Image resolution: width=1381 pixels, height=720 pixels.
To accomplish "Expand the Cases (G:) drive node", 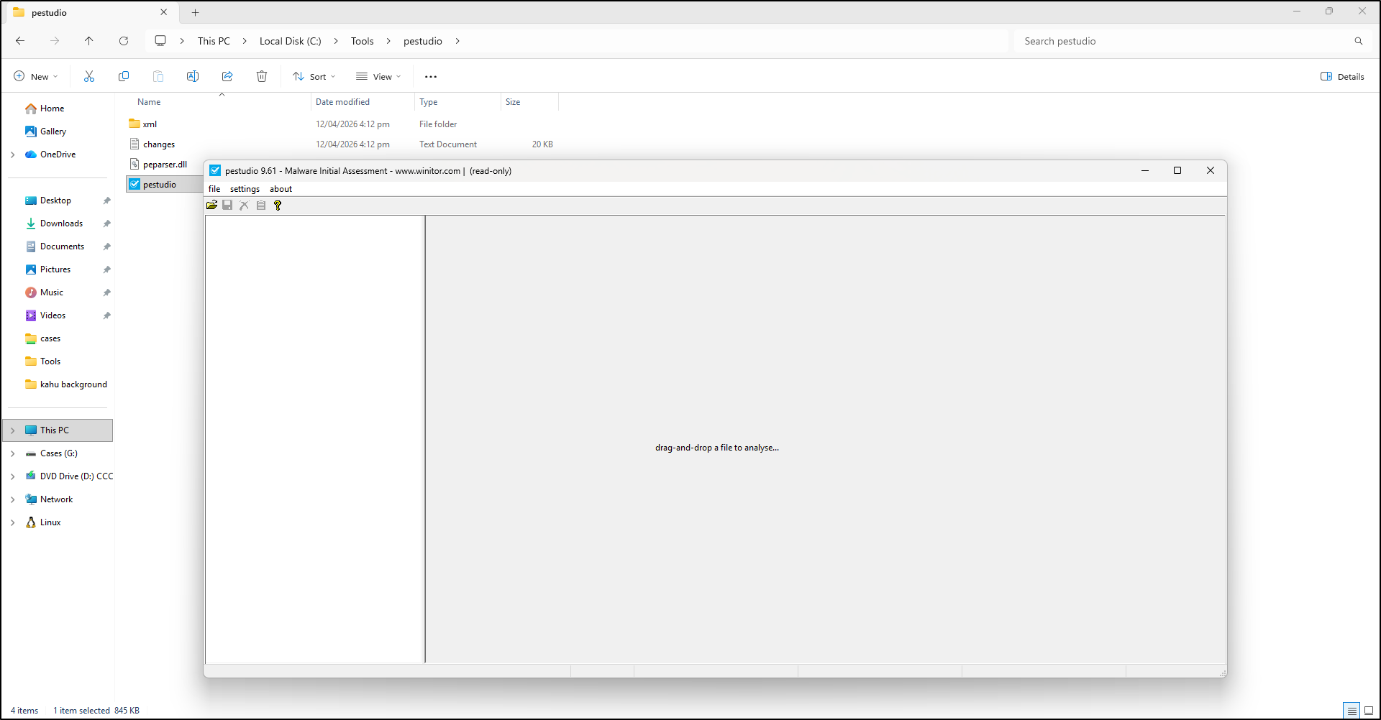I will [x=13, y=453].
